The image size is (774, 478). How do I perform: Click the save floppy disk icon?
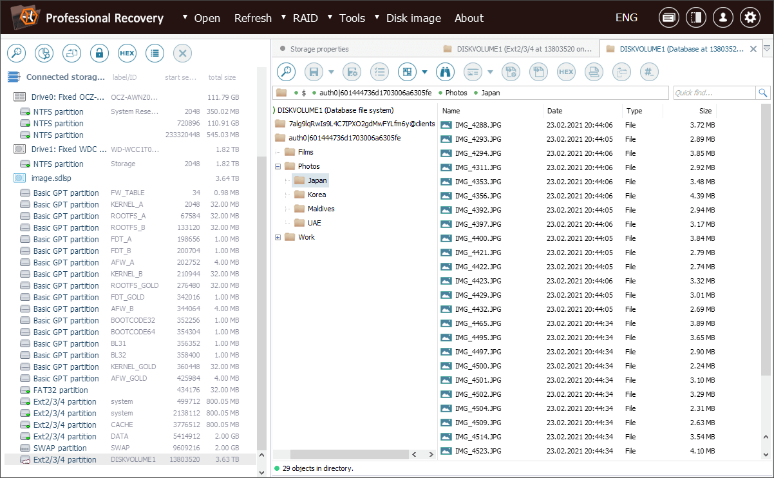point(314,72)
